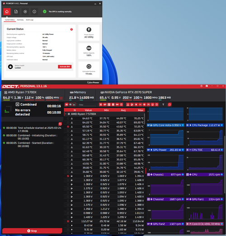Click the help icon in OCCT title bar

(201, 86)
